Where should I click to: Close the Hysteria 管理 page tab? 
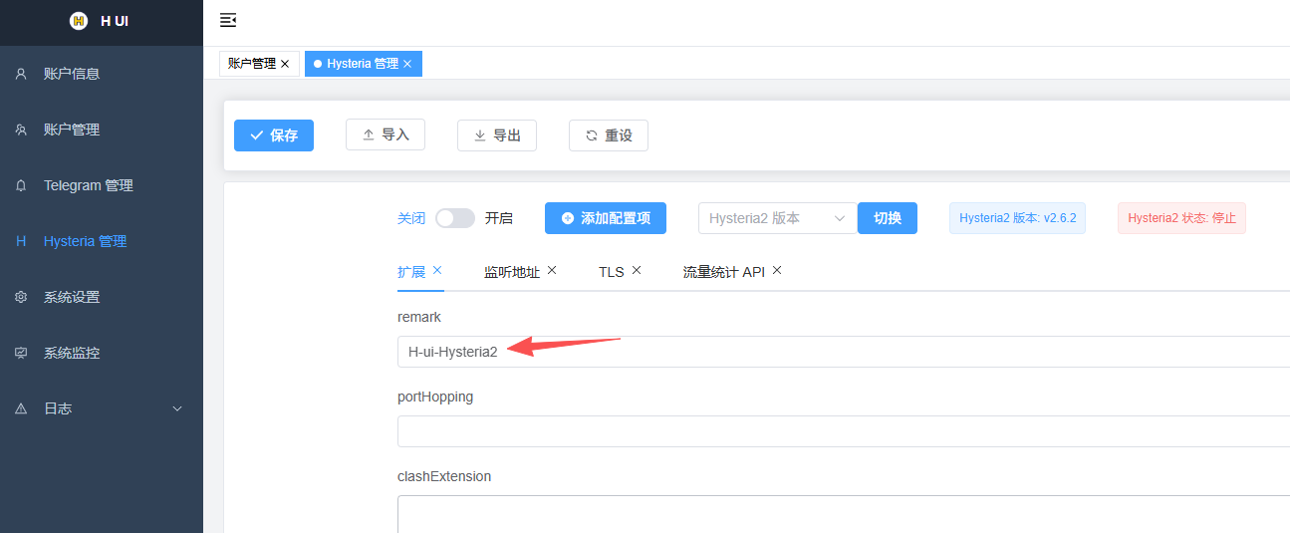tap(407, 64)
